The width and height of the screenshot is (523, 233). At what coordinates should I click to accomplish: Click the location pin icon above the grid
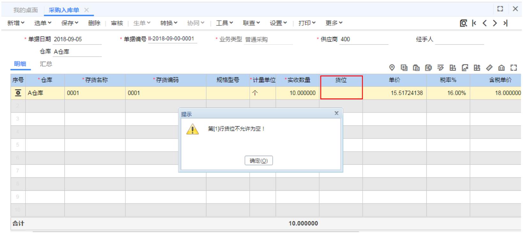pos(392,67)
